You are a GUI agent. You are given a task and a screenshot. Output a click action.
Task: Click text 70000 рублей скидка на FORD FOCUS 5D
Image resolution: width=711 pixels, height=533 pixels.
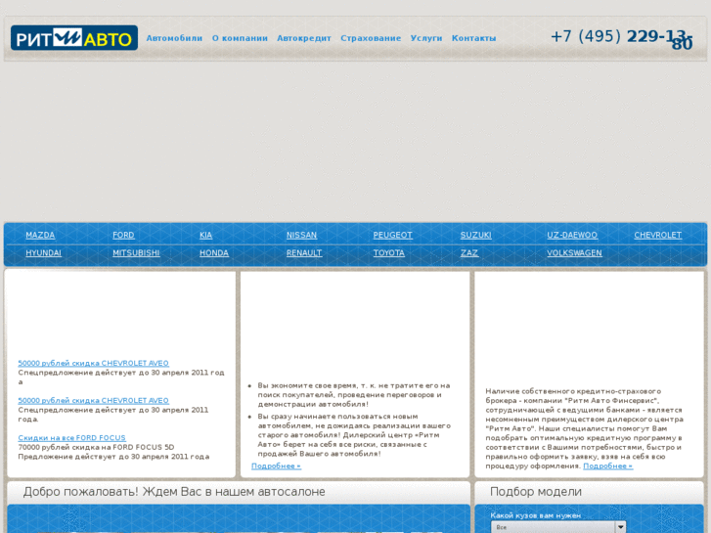pos(96,447)
